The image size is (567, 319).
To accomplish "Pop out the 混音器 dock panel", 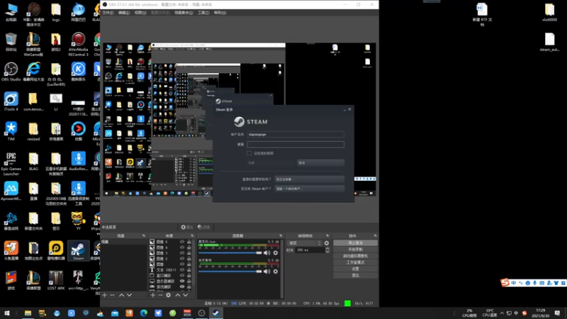I will tap(281, 236).
